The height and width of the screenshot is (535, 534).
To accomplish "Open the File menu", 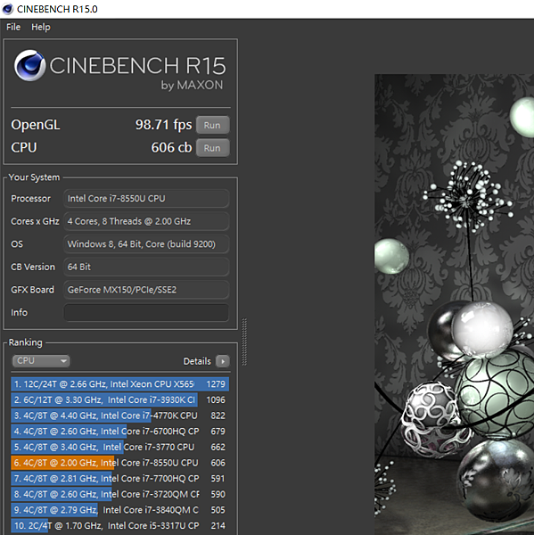I will [13, 27].
